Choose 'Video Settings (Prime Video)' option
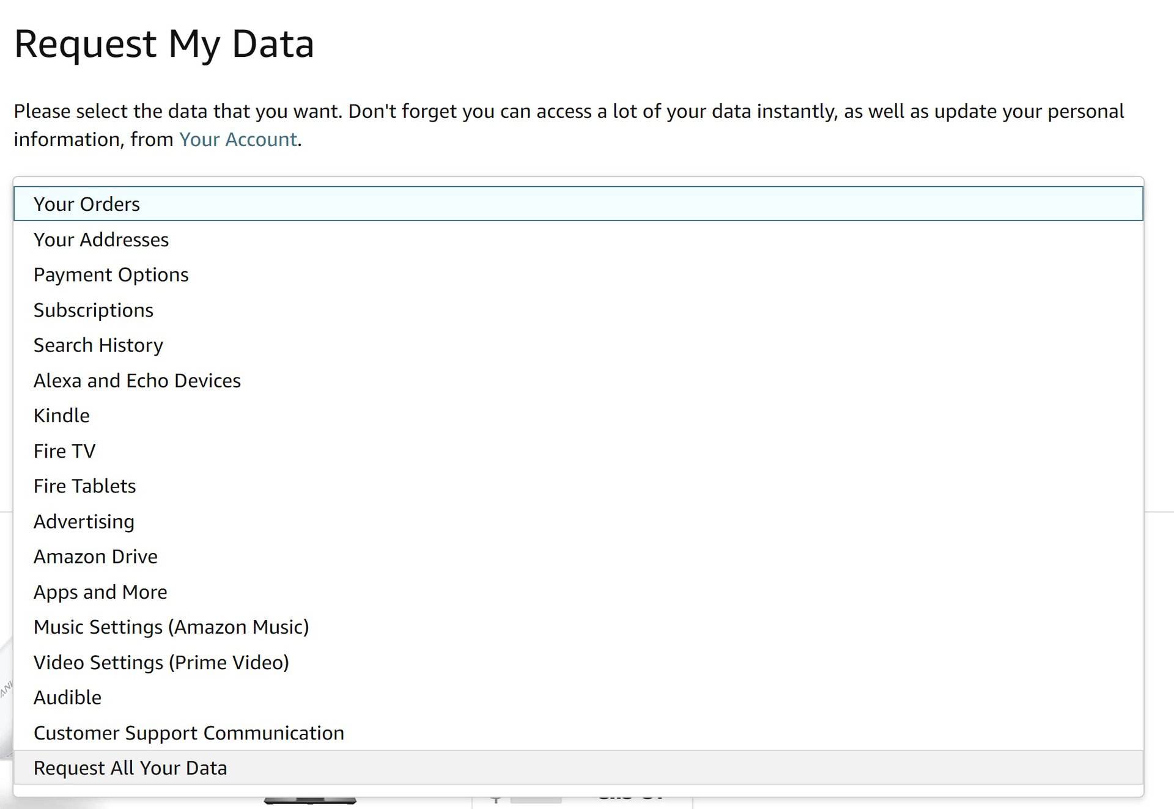This screenshot has height=809, width=1174. tap(578, 662)
